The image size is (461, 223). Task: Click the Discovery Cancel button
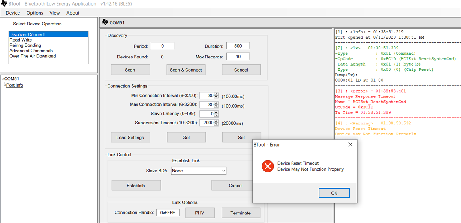pyautogui.click(x=241, y=70)
